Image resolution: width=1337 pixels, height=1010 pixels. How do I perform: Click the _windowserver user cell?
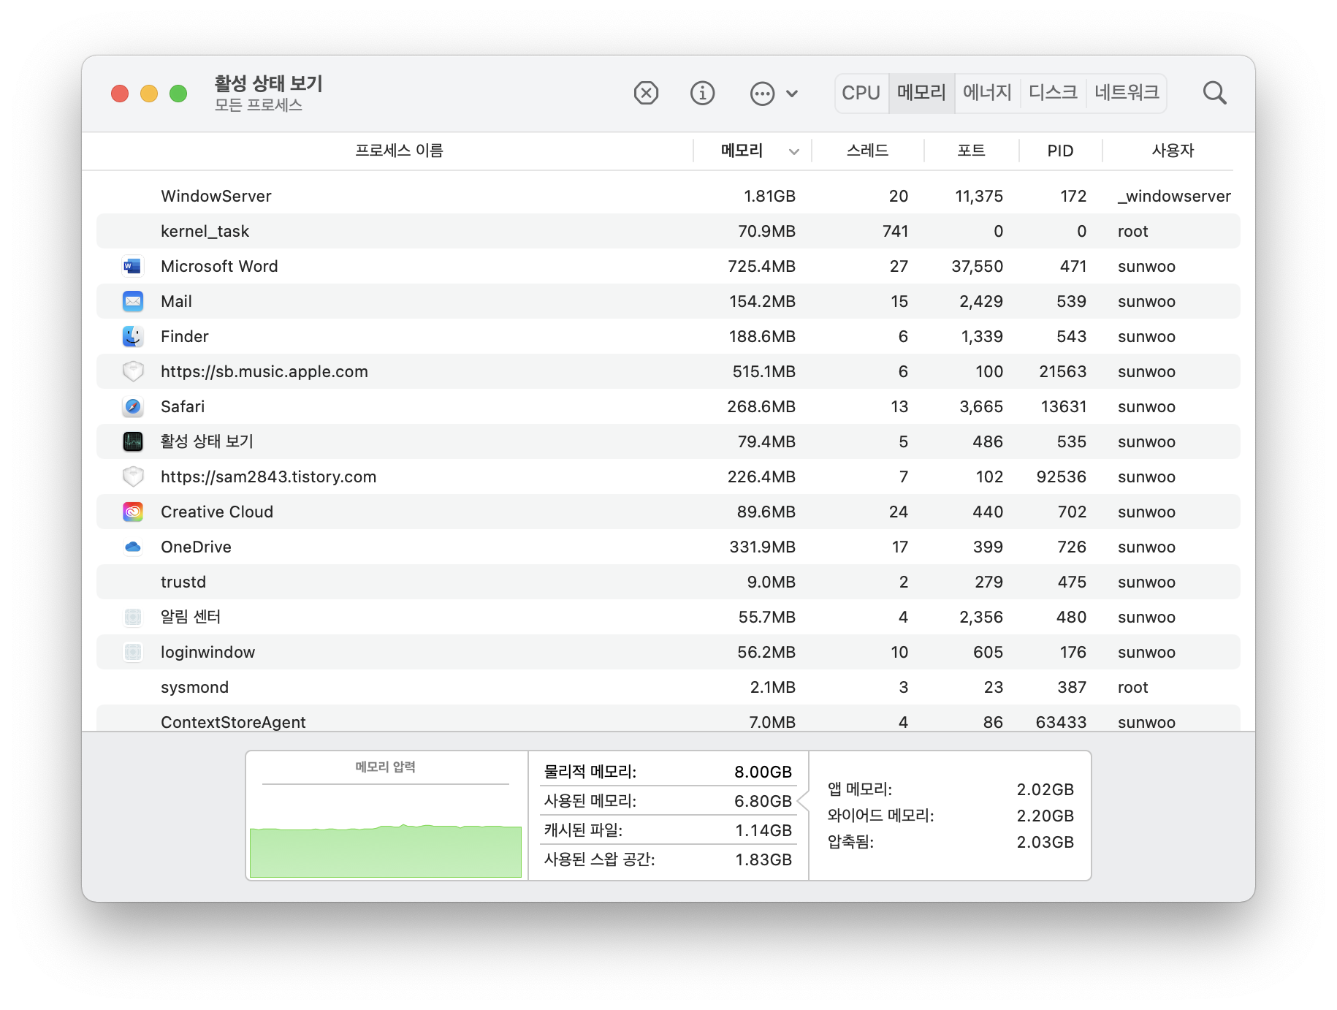(x=1173, y=196)
